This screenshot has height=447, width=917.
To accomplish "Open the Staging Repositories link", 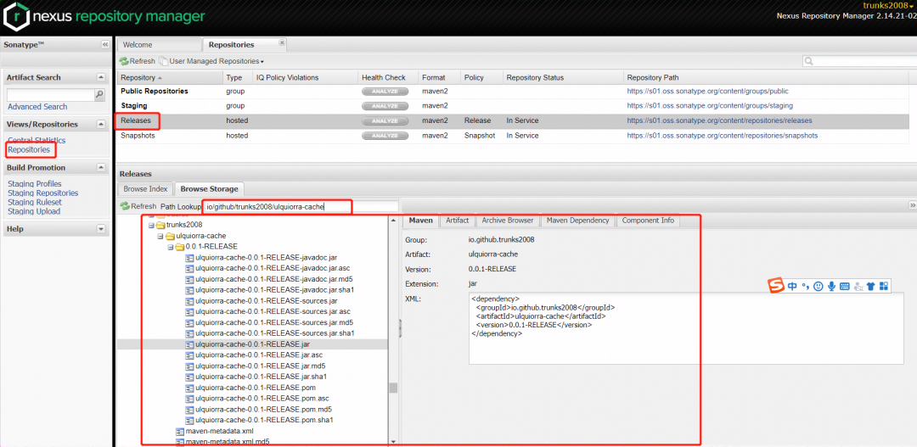I will click(x=42, y=193).
